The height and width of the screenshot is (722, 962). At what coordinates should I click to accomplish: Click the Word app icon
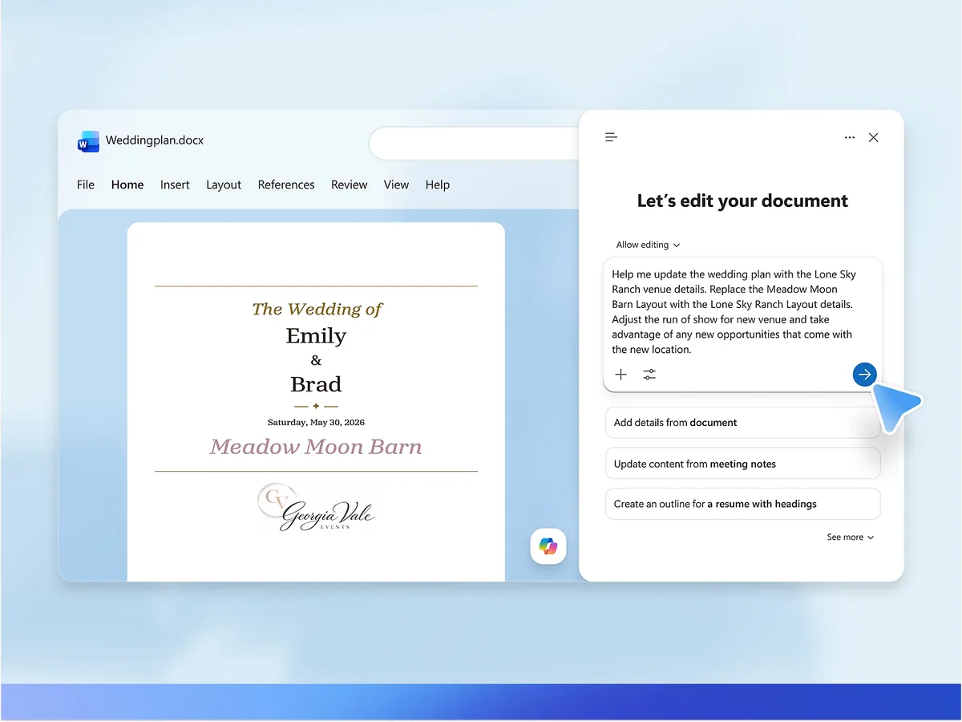click(x=88, y=141)
